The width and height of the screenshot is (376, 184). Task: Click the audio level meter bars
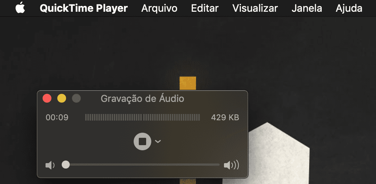142,117
